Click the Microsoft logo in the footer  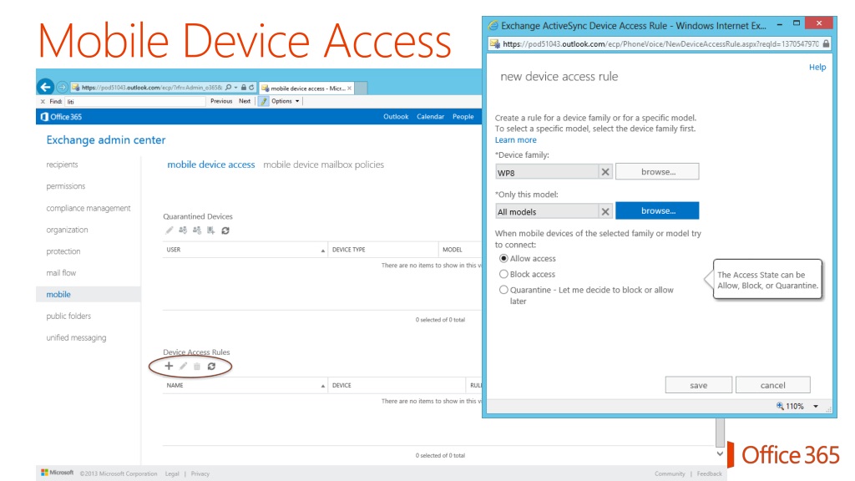(58, 473)
